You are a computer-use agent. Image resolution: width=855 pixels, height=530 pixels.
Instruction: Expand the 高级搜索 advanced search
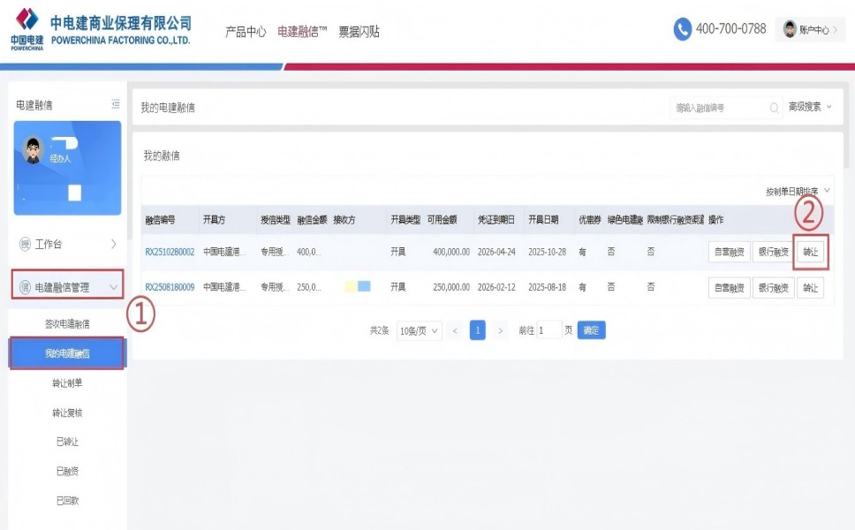click(809, 107)
